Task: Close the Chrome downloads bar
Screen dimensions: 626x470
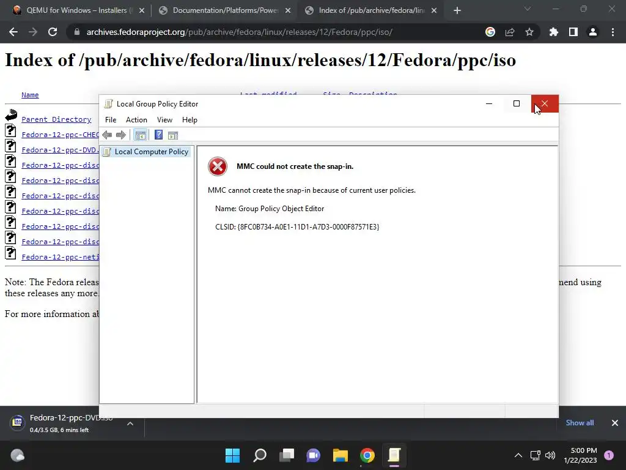Action: click(615, 423)
